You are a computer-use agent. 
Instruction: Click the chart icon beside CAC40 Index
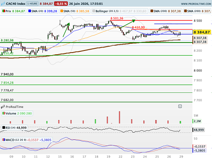(x=3, y=4)
